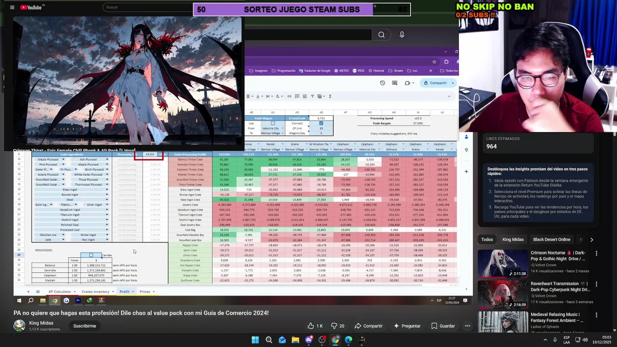The height and width of the screenshot is (347, 617).
Task: Dislike the video with thumbs-down
Action: pyautogui.click(x=337, y=326)
